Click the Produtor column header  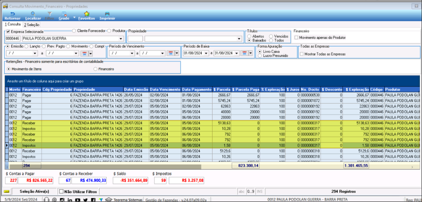[x=402, y=90]
